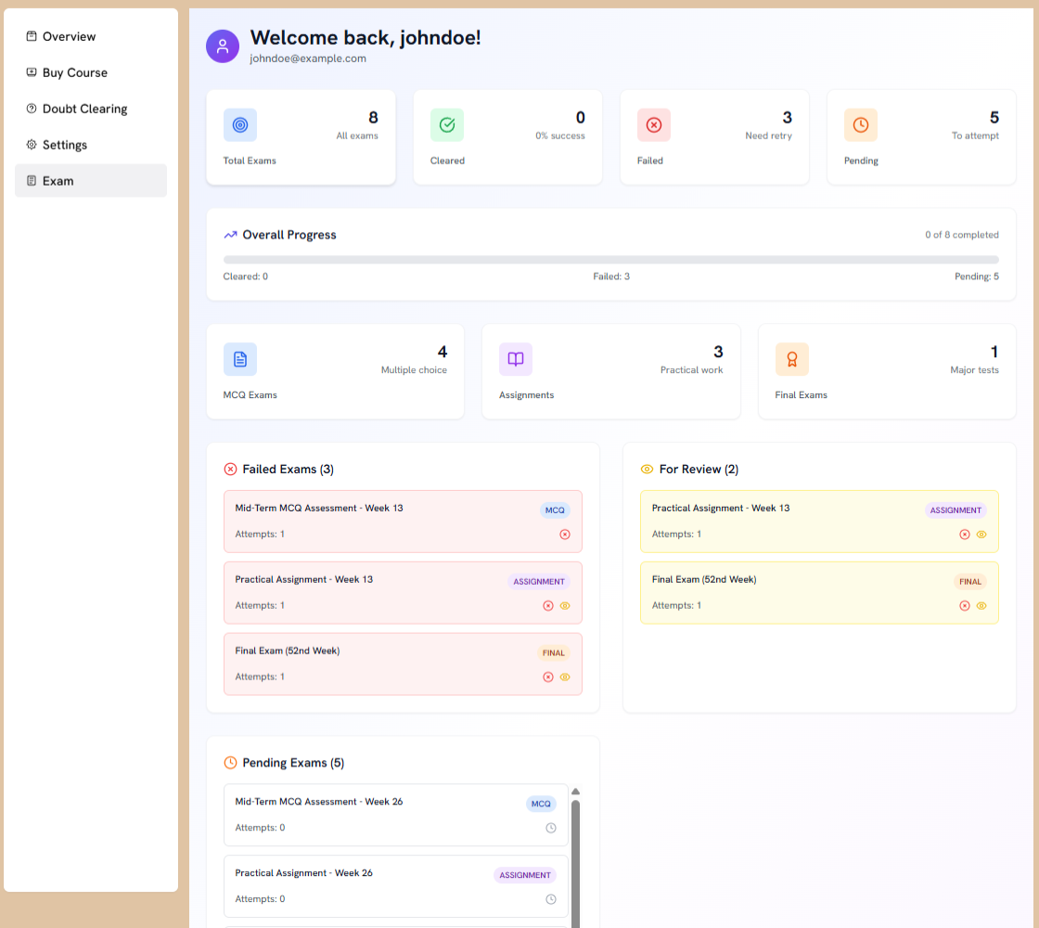
Task: Click the Assignments open-book icon
Action: [x=516, y=359]
